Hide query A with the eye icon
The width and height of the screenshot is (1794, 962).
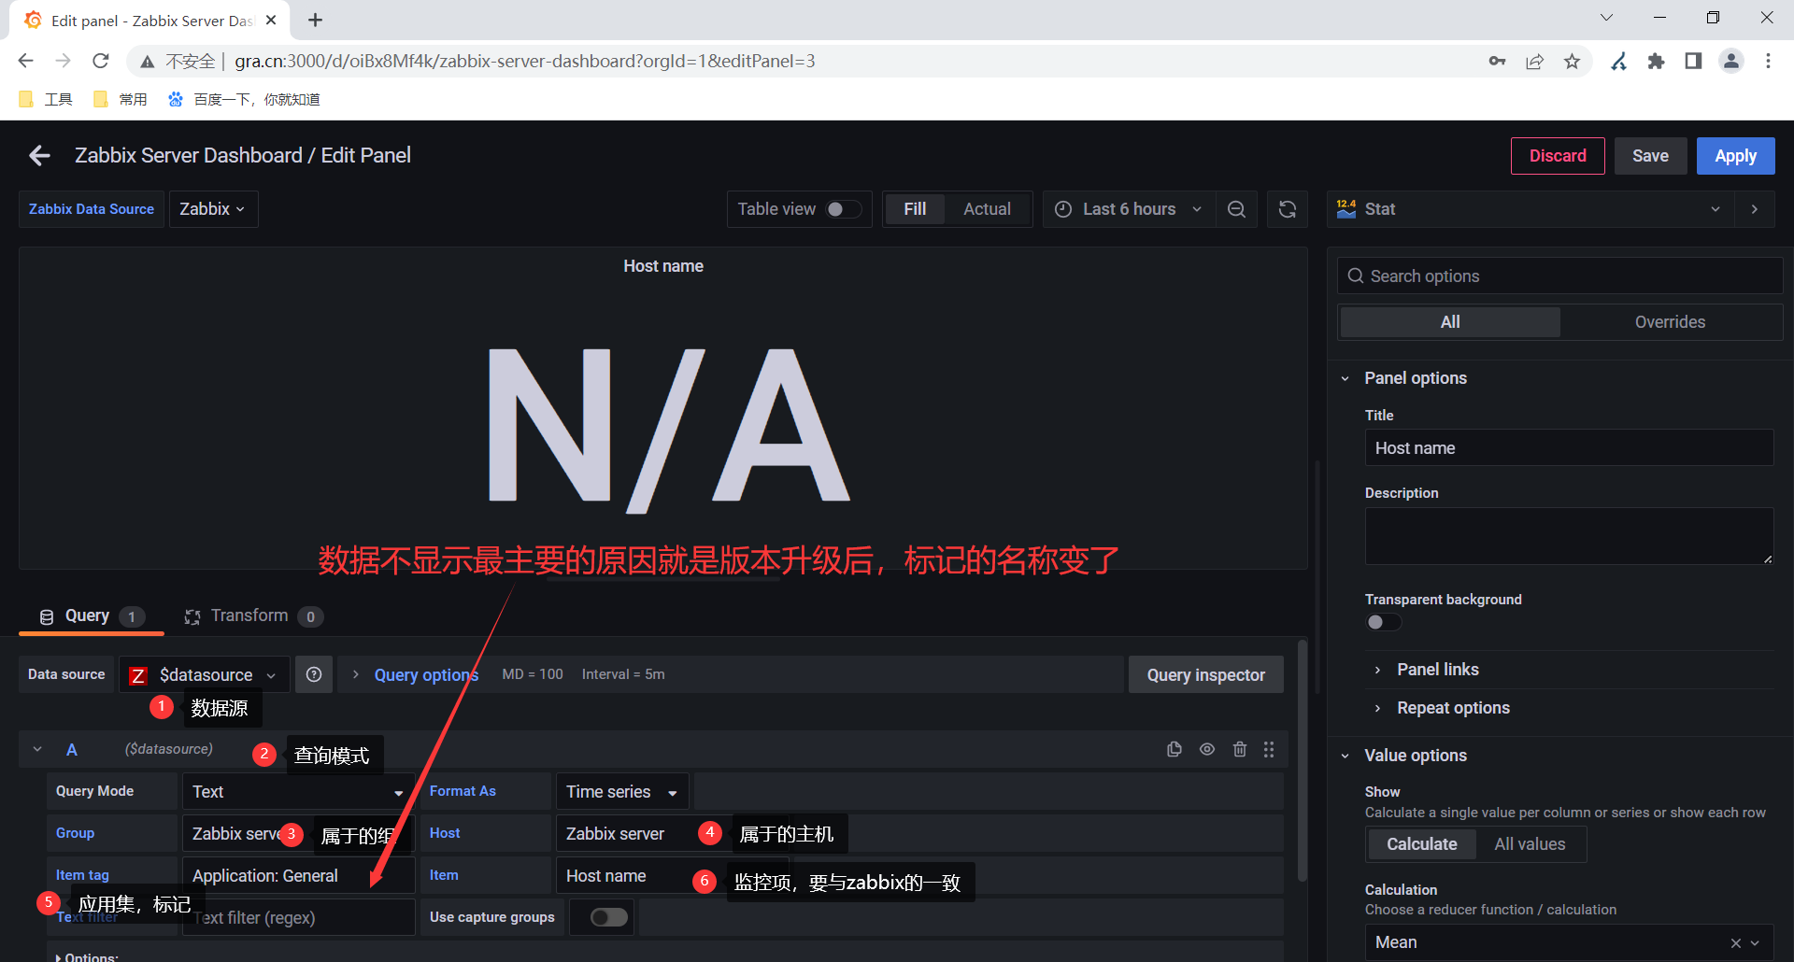pos(1207,749)
